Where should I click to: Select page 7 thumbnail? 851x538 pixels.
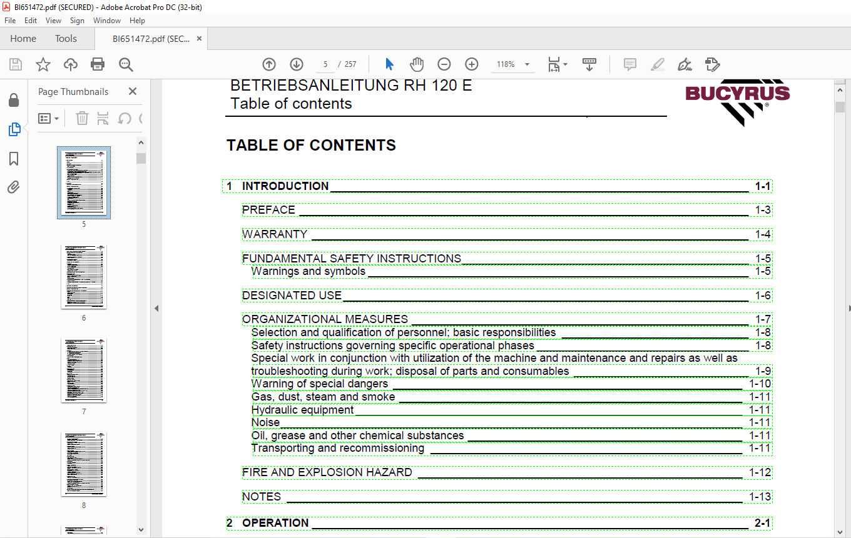84,371
